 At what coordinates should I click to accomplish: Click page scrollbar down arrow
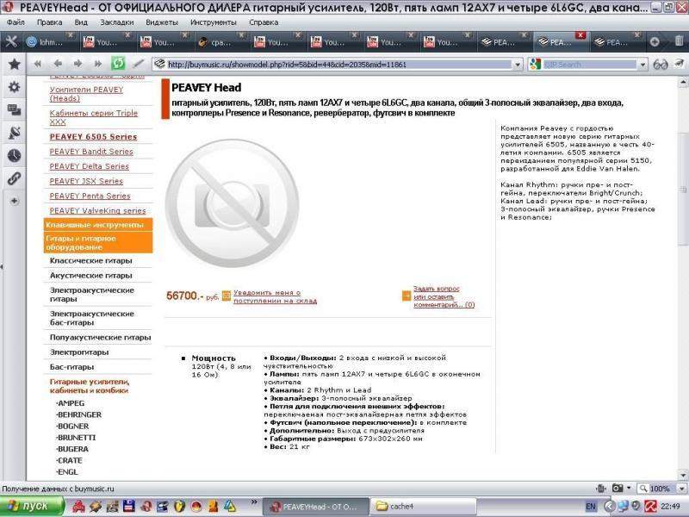click(x=683, y=476)
